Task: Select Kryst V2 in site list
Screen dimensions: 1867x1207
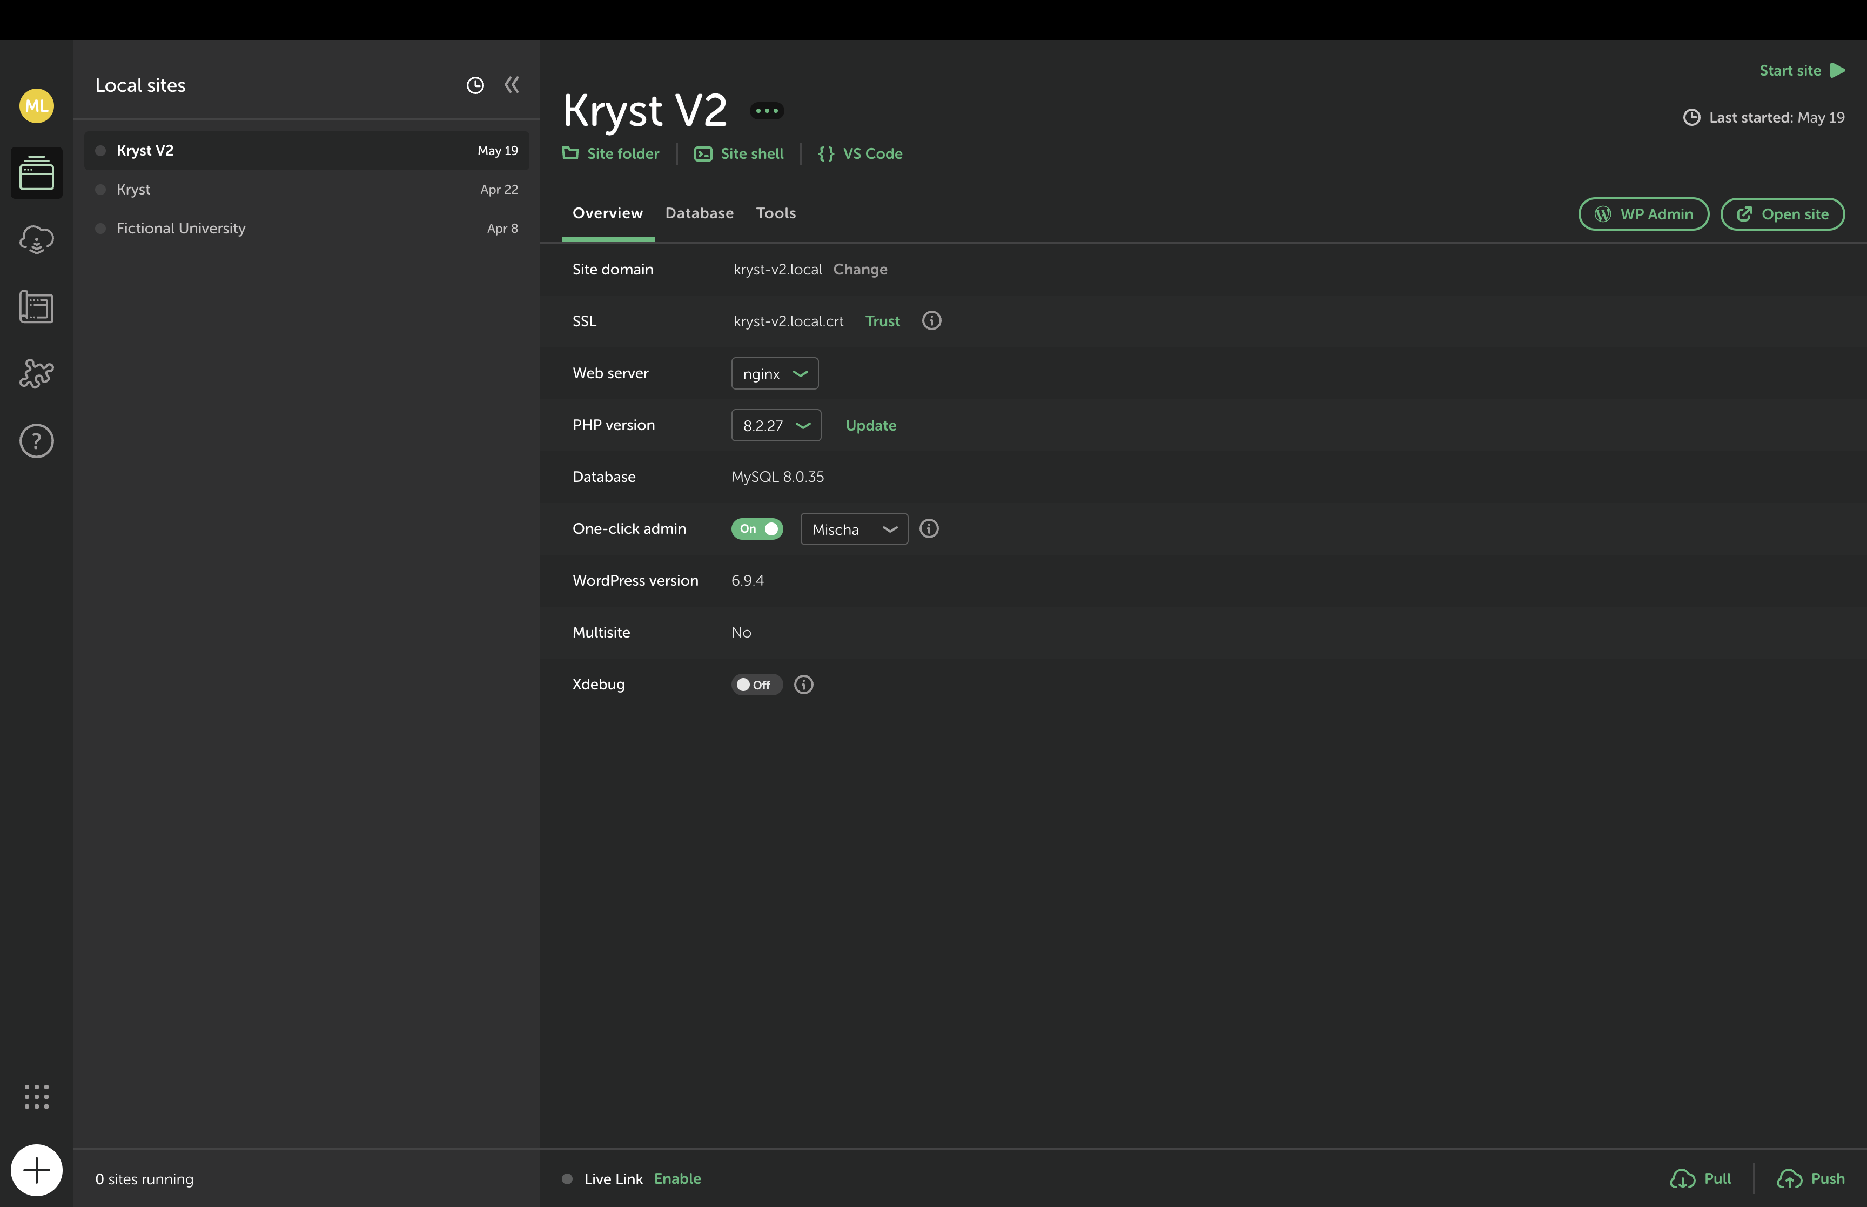Action: 306,151
